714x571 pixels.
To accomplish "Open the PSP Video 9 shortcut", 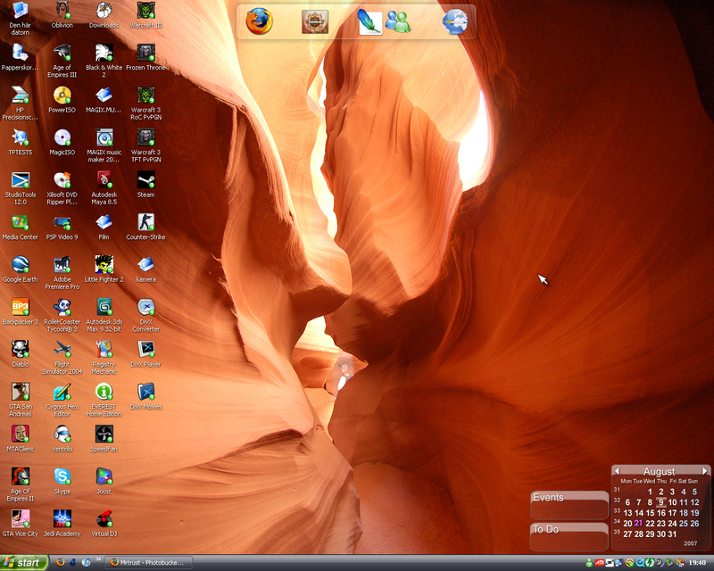I will (x=62, y=222).
